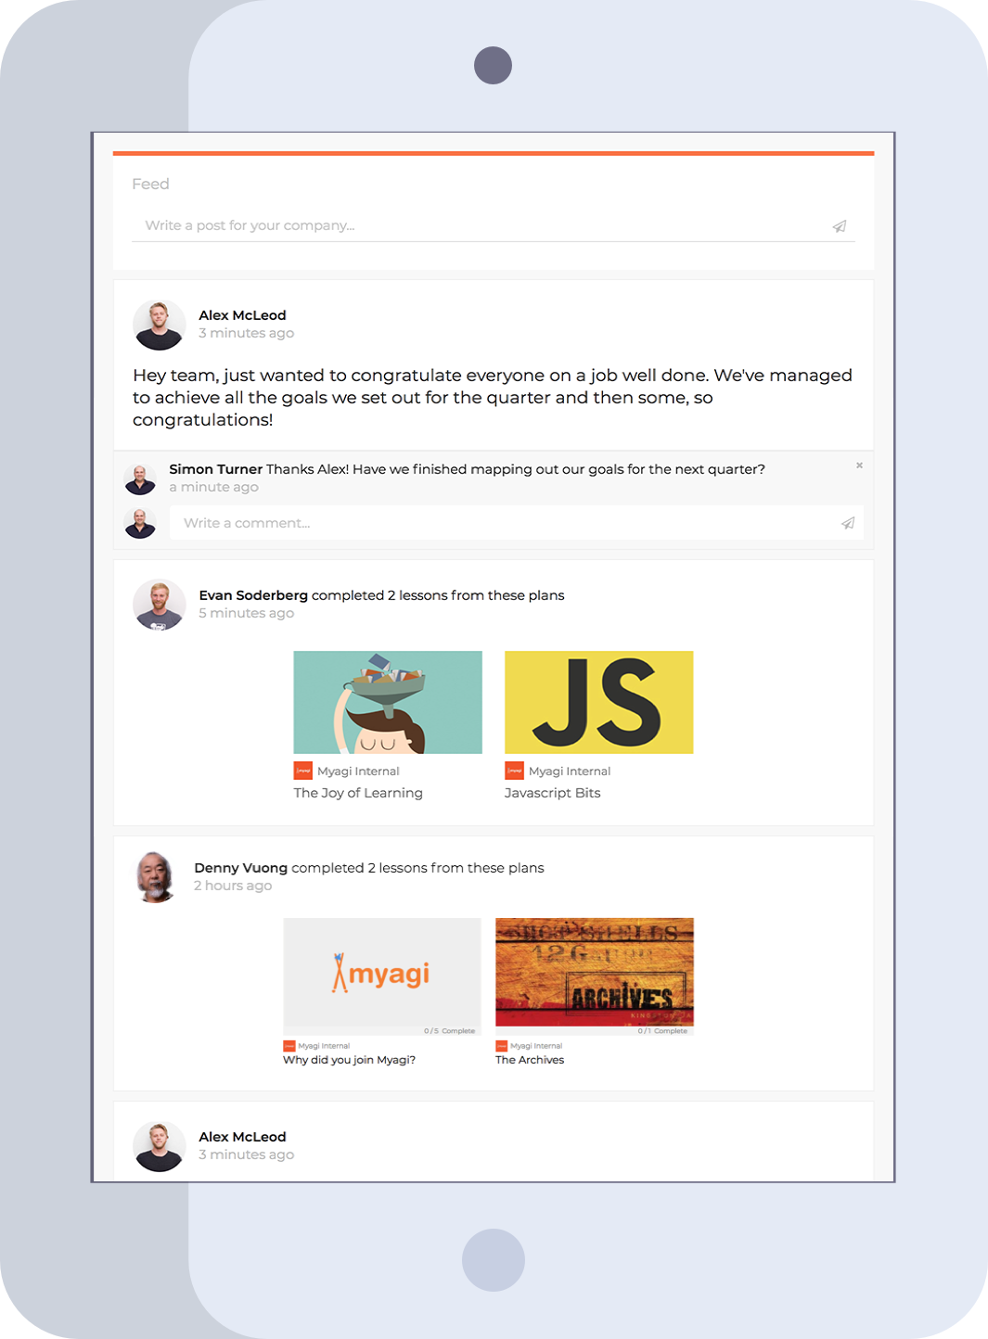The image size is (988, 1339).
Task: Click the tablet's round home button
Action: (494, 1260)
